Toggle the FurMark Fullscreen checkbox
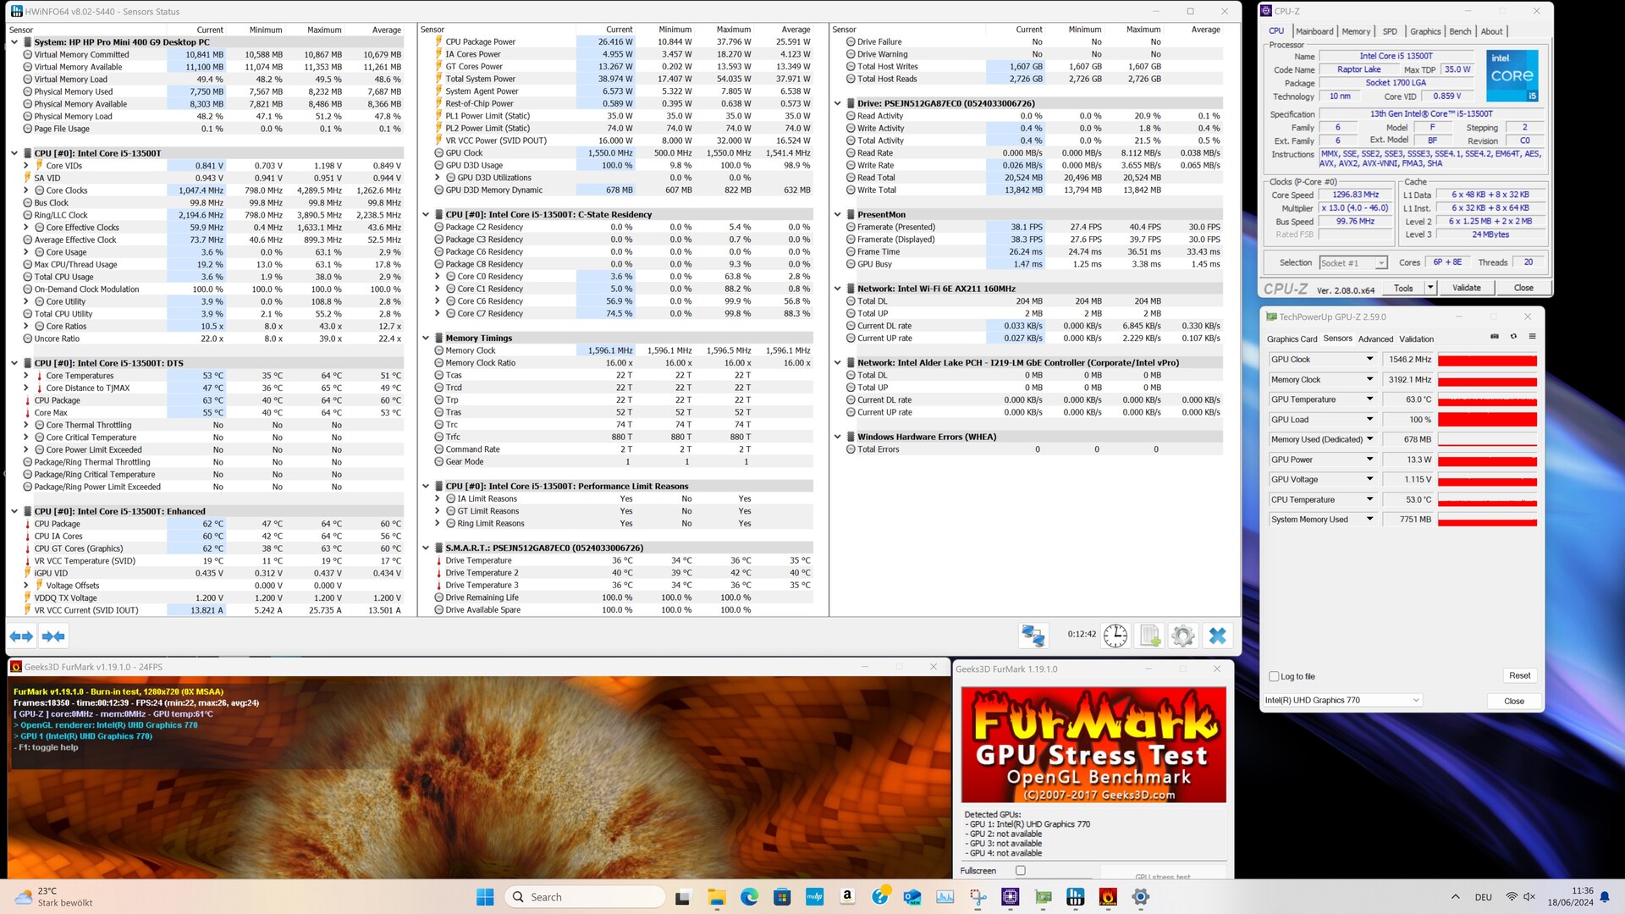The height and width of the screenshot is (914, 1625). [x=1020, y=870]
